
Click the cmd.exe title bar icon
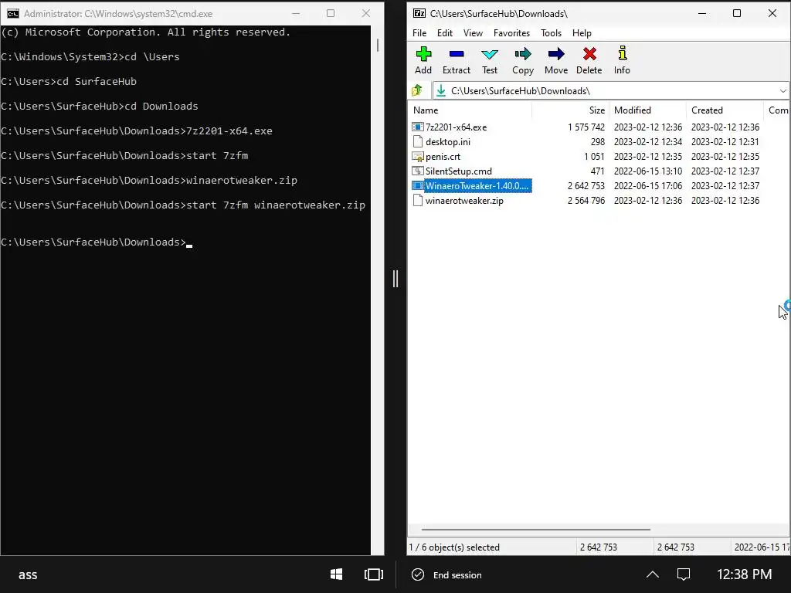pos(12,14)
